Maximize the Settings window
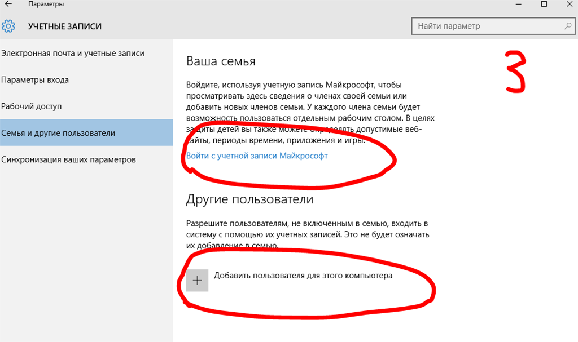 pyautogui.click(x=544, y=4)
